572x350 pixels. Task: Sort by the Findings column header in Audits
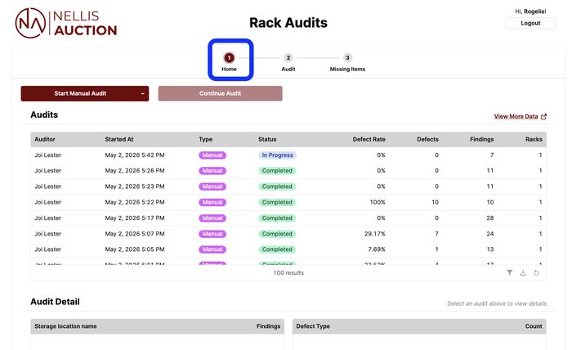(481, 139)
